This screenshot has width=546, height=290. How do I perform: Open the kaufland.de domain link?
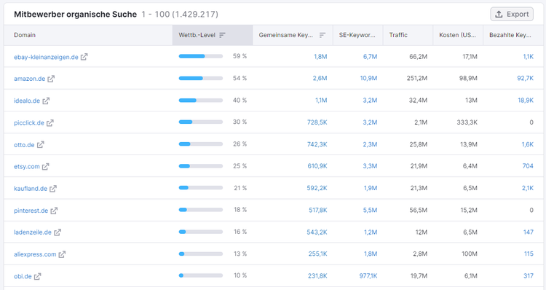click(x=31, y=189)
